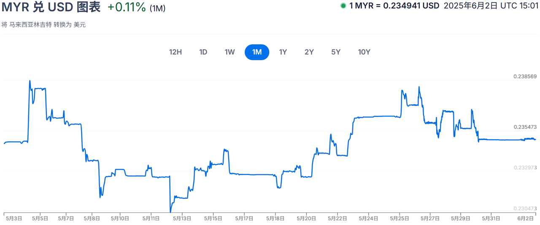Choose the 2Y time range
Image resolution: width=540 pixels, height=225 pixels.
coord(309,52)
